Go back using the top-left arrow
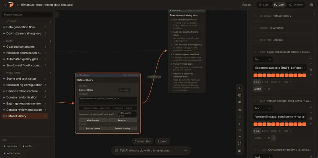This screenshot has height=158, width=318. [x=5, y=5]
